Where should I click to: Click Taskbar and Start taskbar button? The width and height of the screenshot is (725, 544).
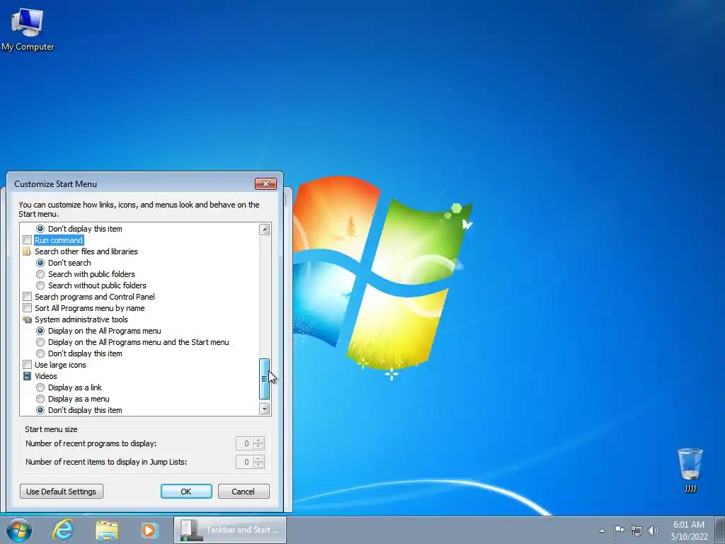[x=230, y=530]
